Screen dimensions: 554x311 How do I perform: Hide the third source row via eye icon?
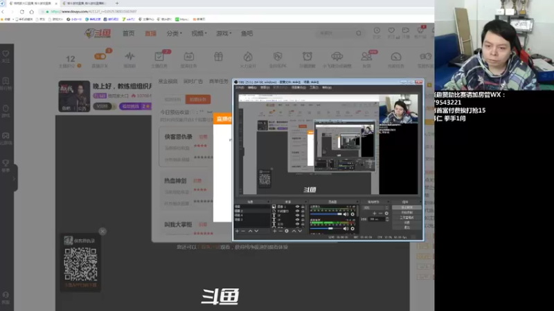pos(297,215)
